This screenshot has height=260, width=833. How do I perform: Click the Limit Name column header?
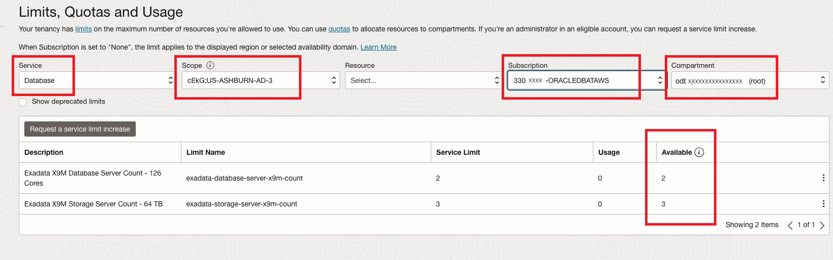(206, 152)
